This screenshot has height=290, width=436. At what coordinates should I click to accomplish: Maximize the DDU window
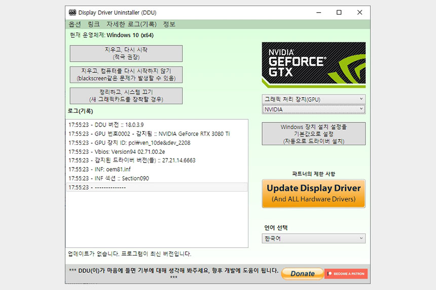coord(339,13)
